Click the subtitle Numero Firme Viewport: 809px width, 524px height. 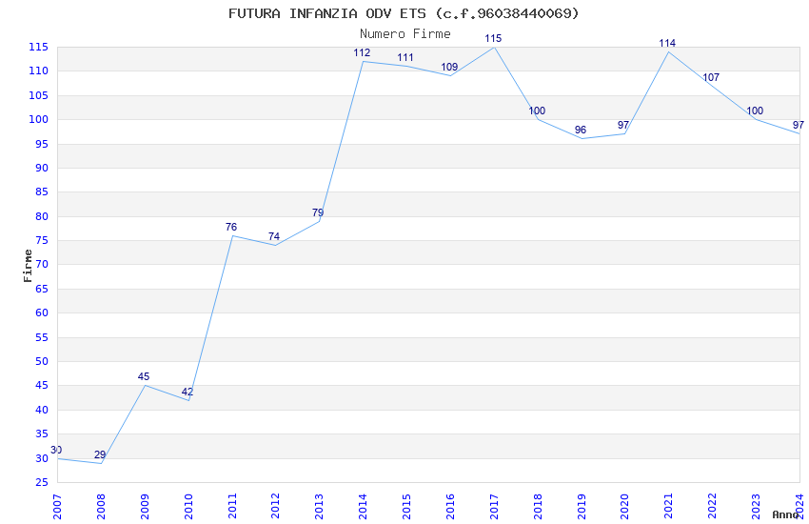[x=405, y=34]
